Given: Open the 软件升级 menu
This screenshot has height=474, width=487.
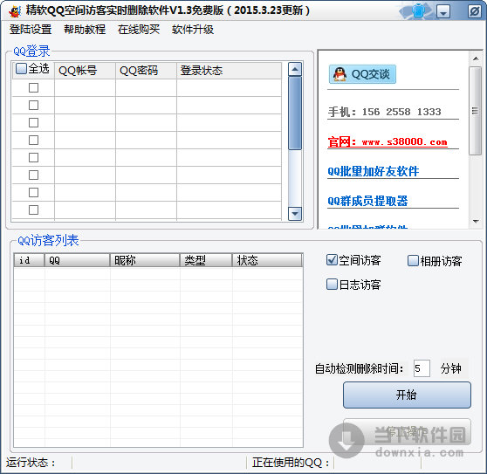Looking at the screenshot, I should click(x=193, y=30).
